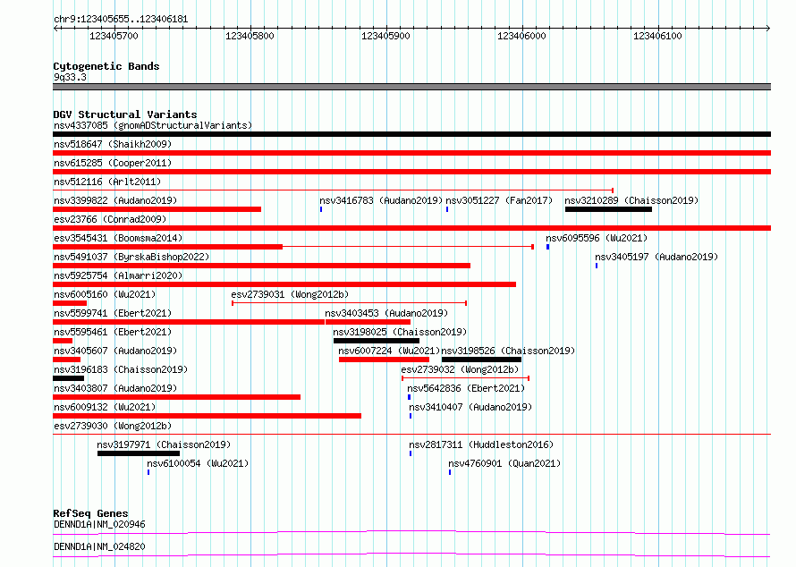Select esv2739030 (Wong2012b) label

[x=113, y=426]
